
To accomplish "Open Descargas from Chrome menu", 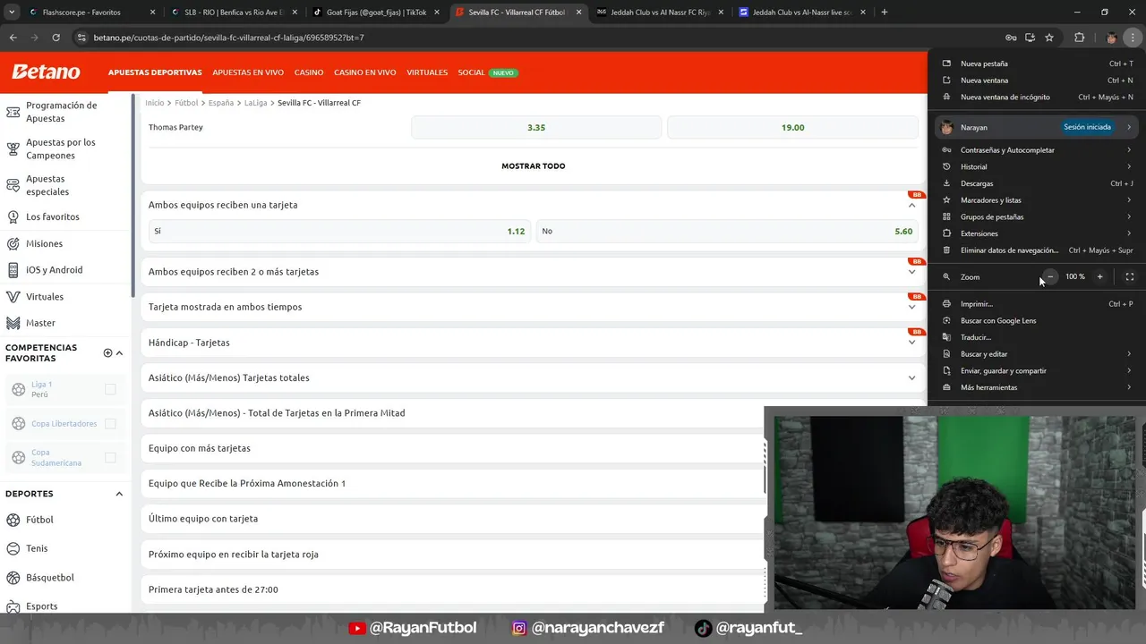I will (x=1037, y=183).
